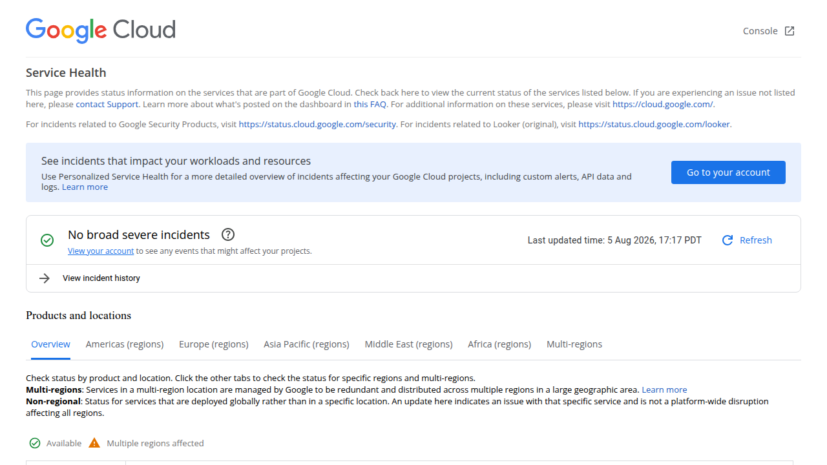This screenshot has height=465, width=827.
Task: Click the orange warning triangle legend icon
Action: [94, 443]
